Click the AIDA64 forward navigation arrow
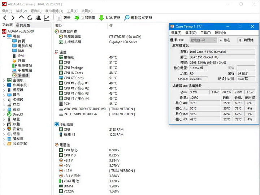Image resolution: width=260 pixels, height=195 pixels. pos(13,18)
